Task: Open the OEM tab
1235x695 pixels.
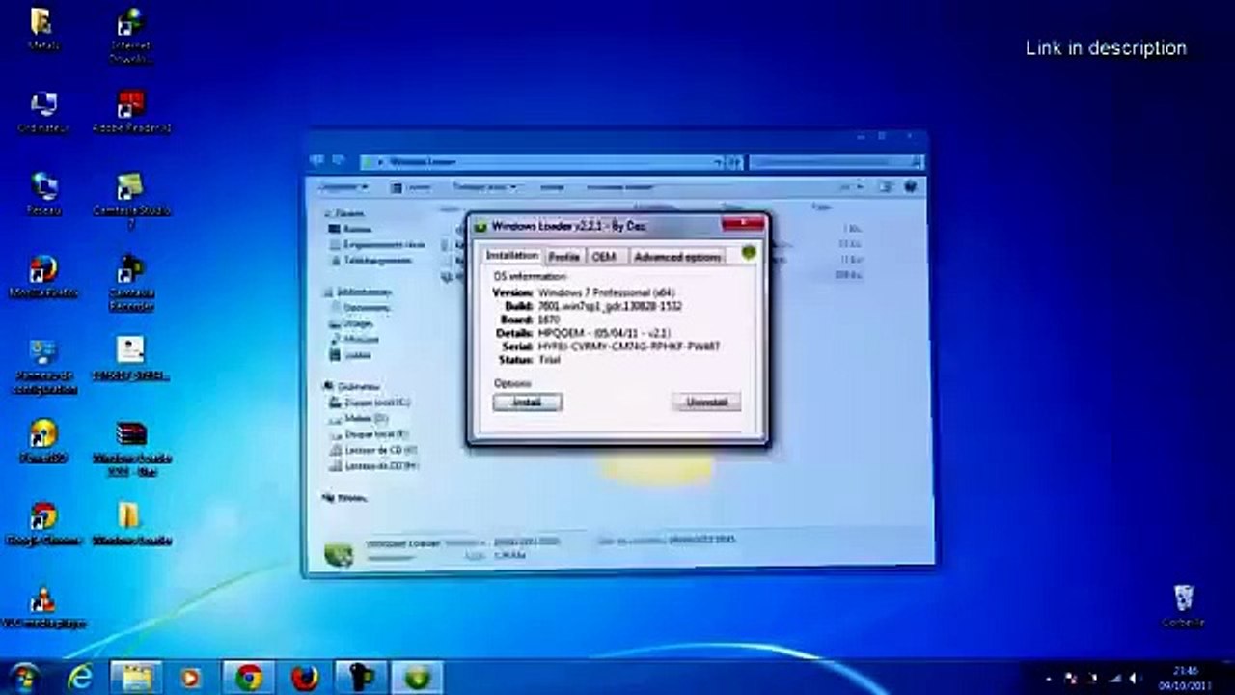Action: pos(604,256)
